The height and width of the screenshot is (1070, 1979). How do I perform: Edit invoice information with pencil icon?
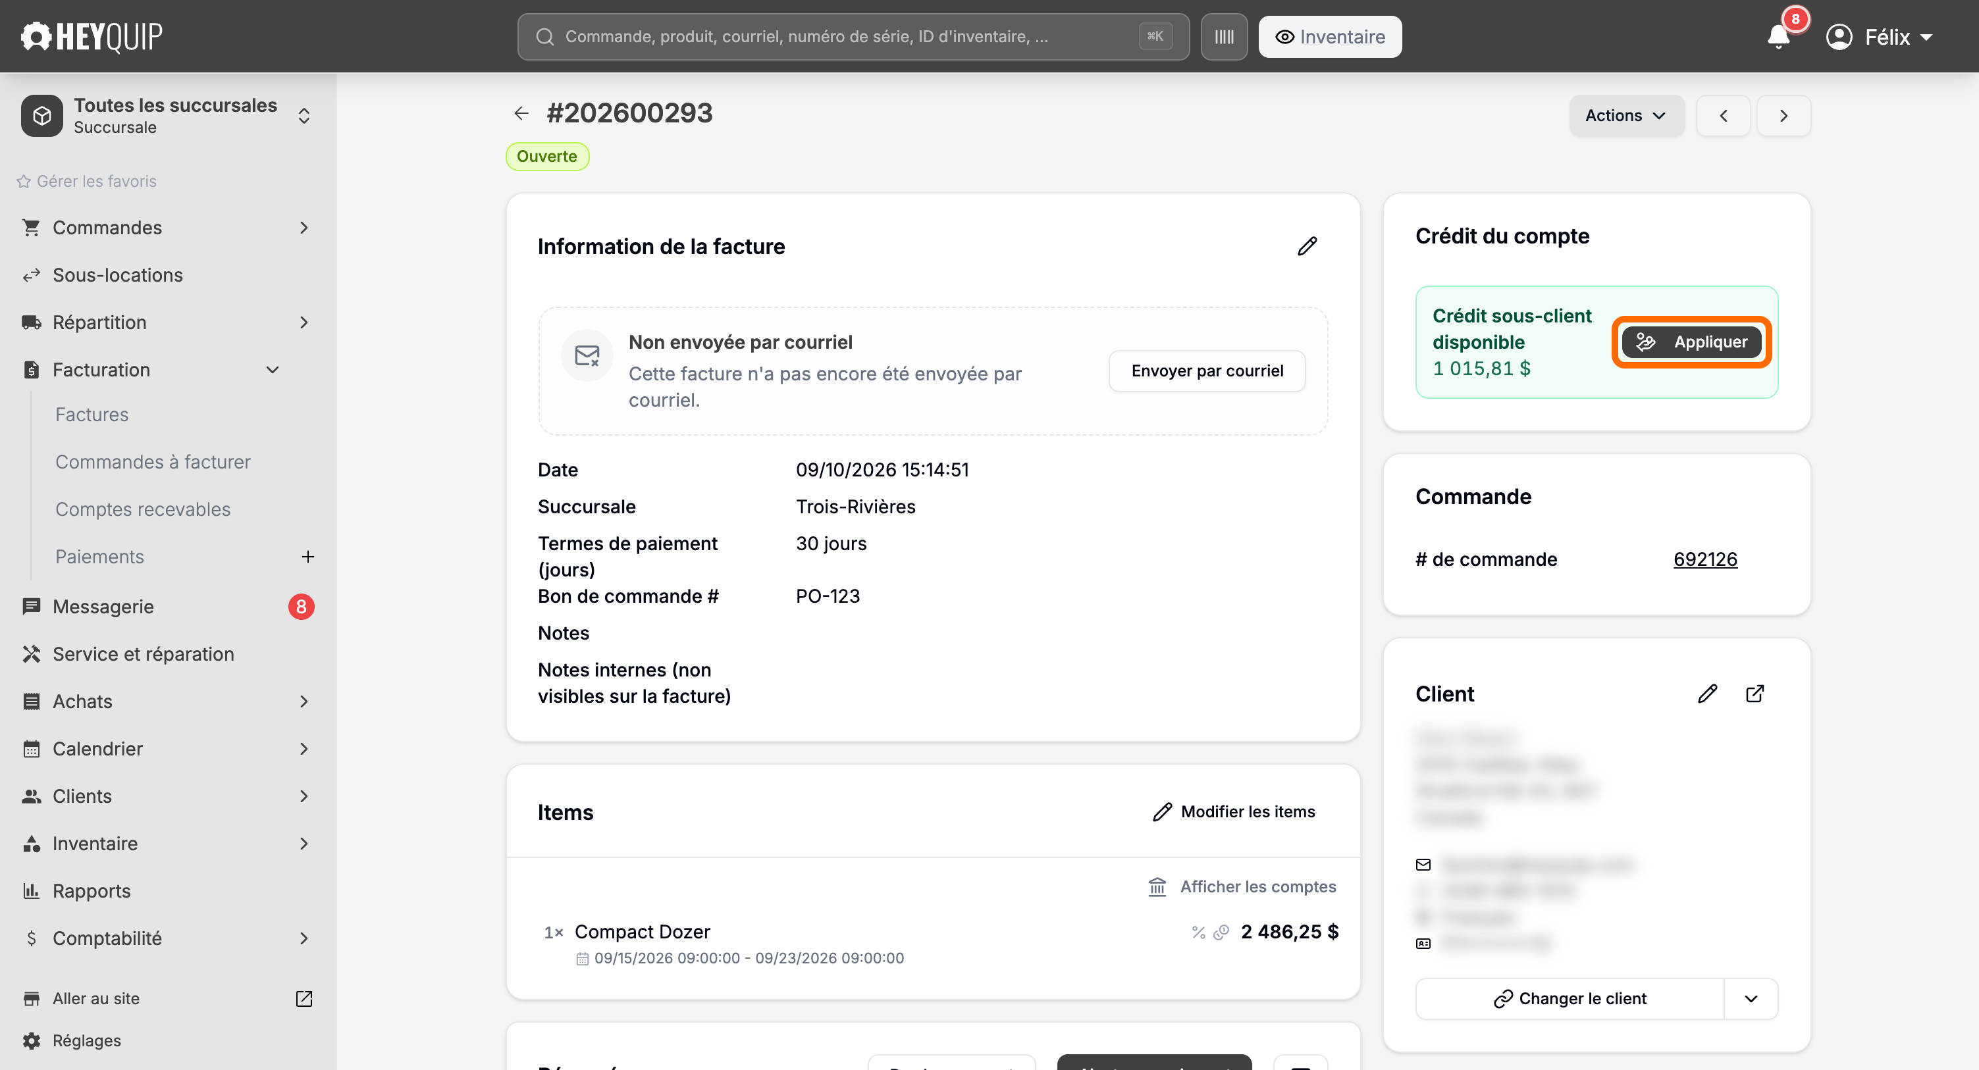(1307, 246)
